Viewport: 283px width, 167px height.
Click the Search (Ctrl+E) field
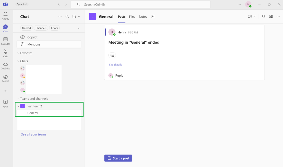pyautogui.click(x=141, y=4)
